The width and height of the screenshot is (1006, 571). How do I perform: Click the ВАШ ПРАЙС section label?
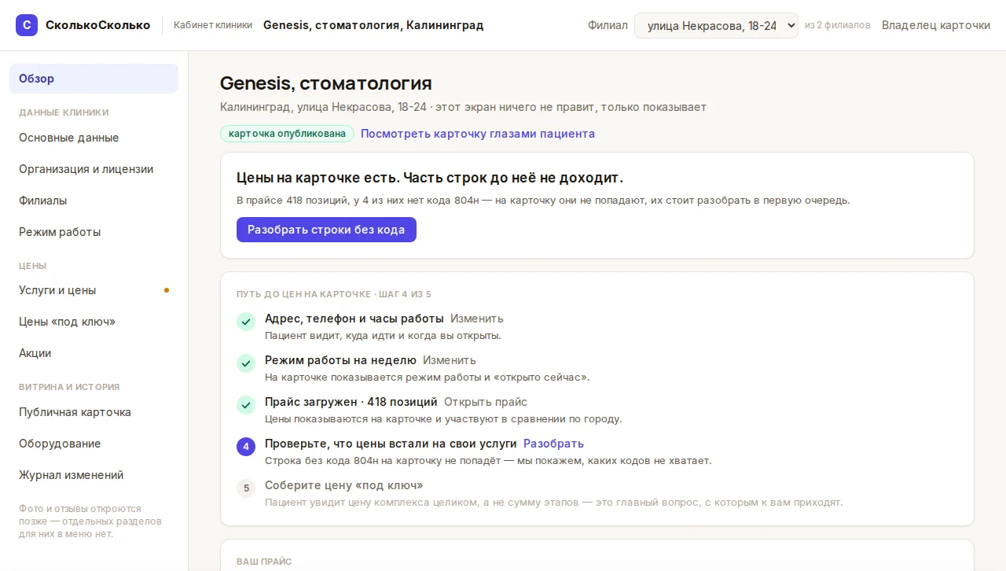point(264,562)
